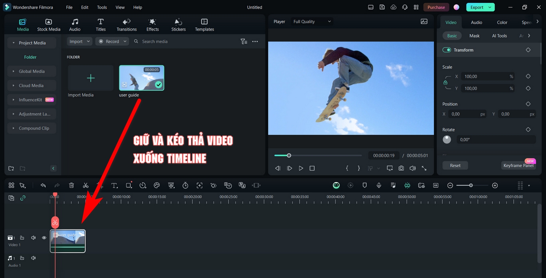Open the Transitions panel
546x278 pixels.
tap(126, 24)
